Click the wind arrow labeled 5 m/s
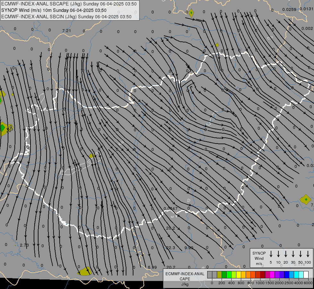314x289 pixels. pos(271,254)
